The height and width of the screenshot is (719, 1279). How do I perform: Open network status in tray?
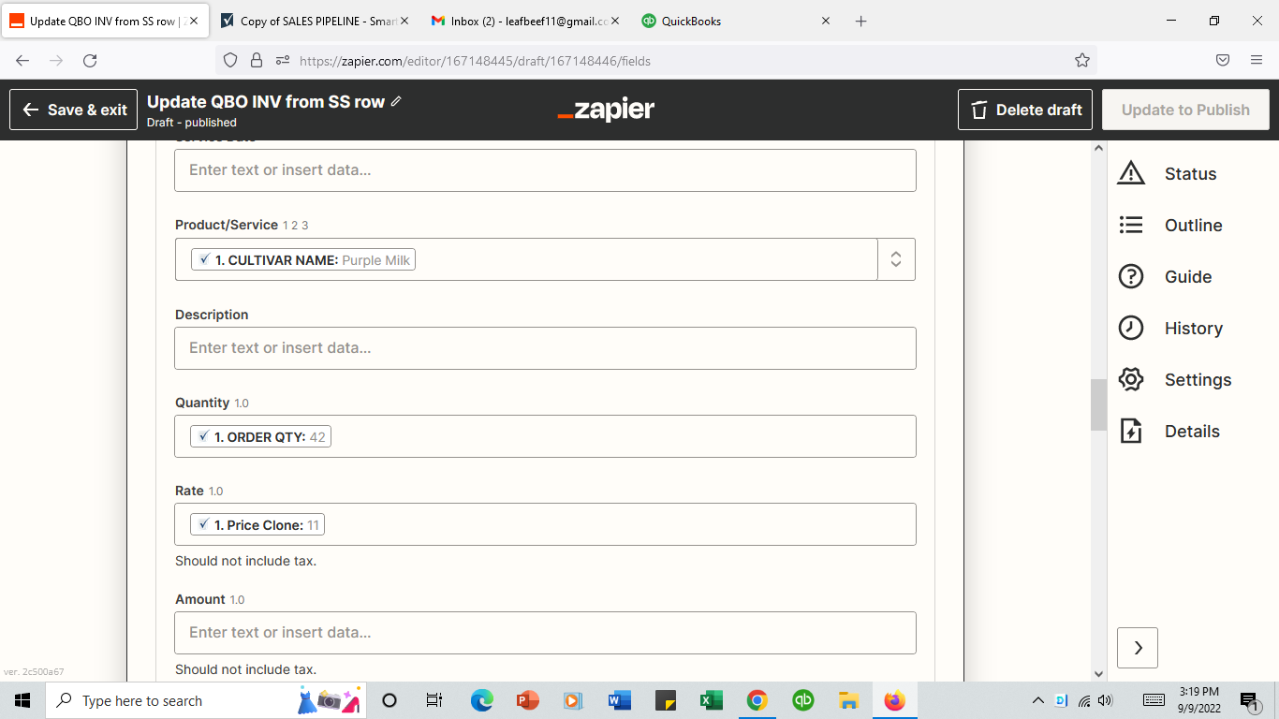click(1084, 700)
